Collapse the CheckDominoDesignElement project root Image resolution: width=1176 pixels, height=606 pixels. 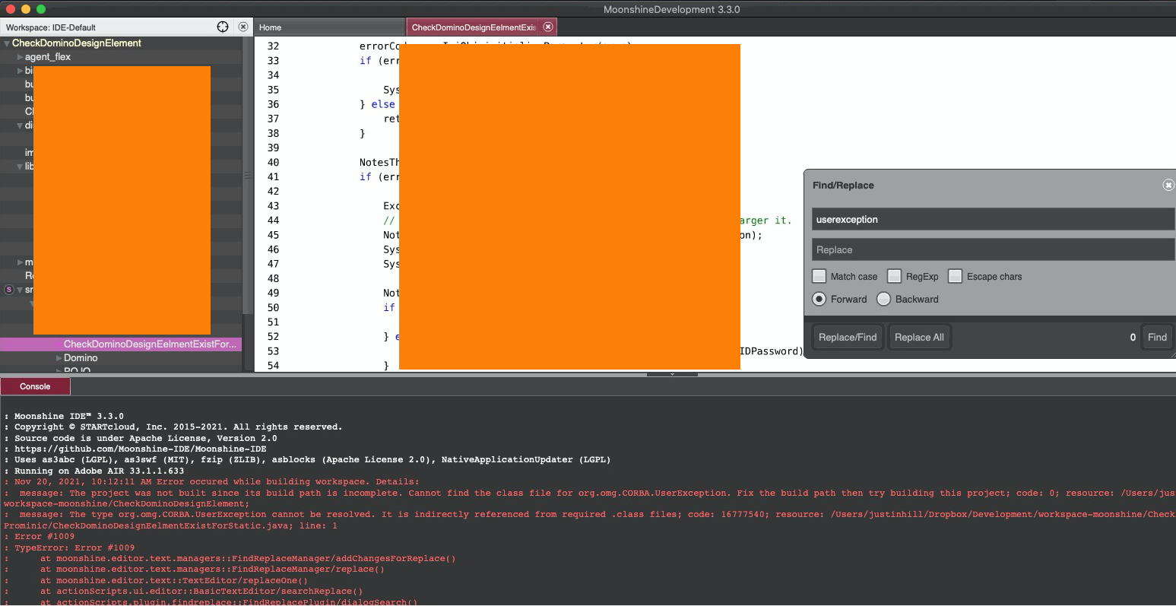[x=7, y=43]
